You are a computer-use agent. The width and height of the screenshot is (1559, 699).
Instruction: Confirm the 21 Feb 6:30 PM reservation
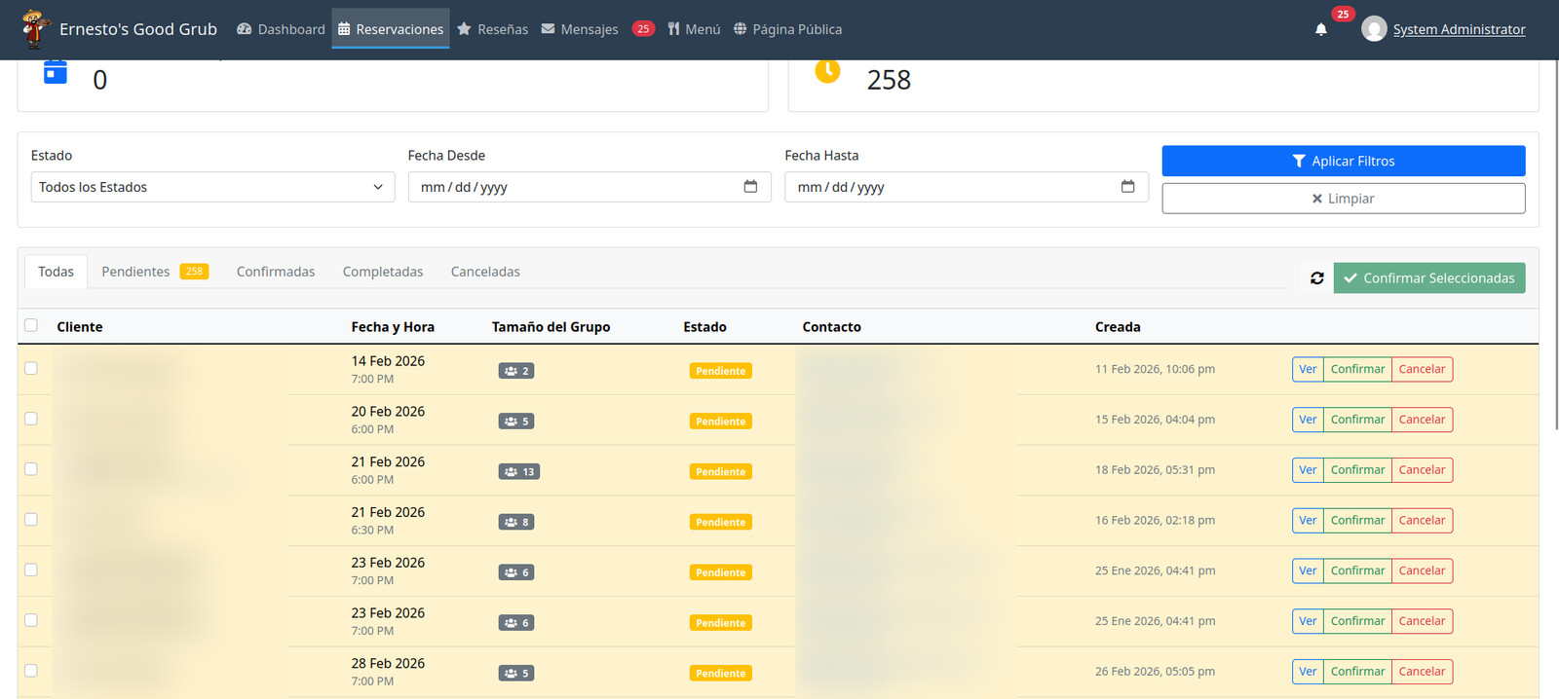(x=1357, y=521)
